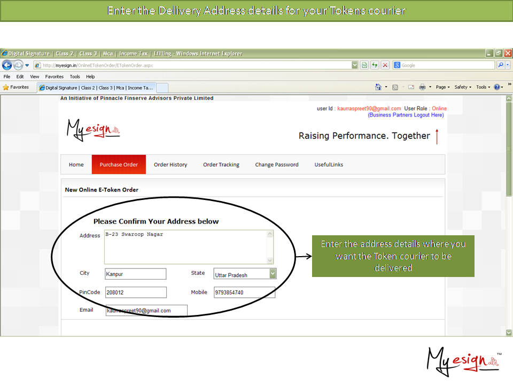This screenshot has height=385, width=513.
Task: Open the Tools menu in menu bar
Action: (x=75, y=76)
